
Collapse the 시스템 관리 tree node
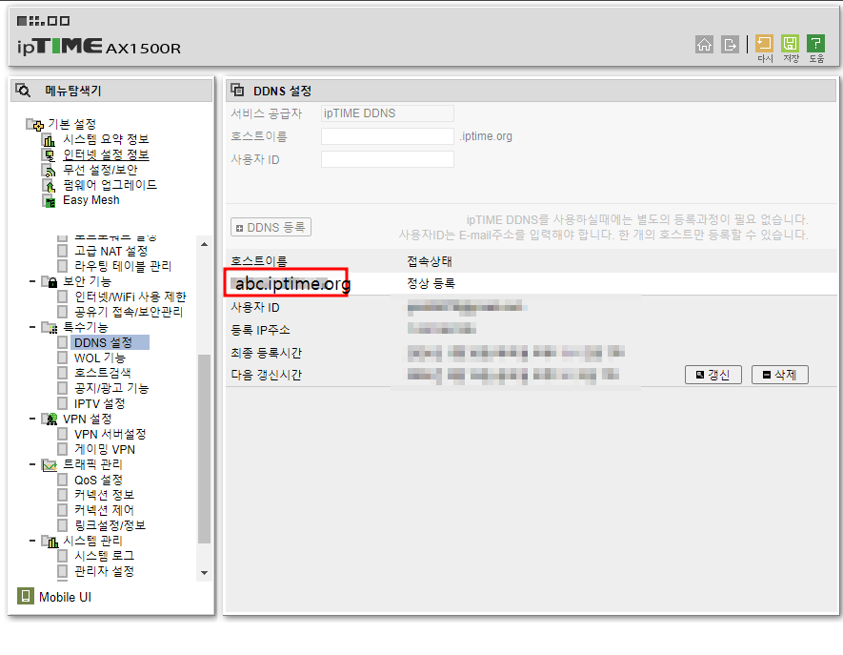click(x=32, y=541)
